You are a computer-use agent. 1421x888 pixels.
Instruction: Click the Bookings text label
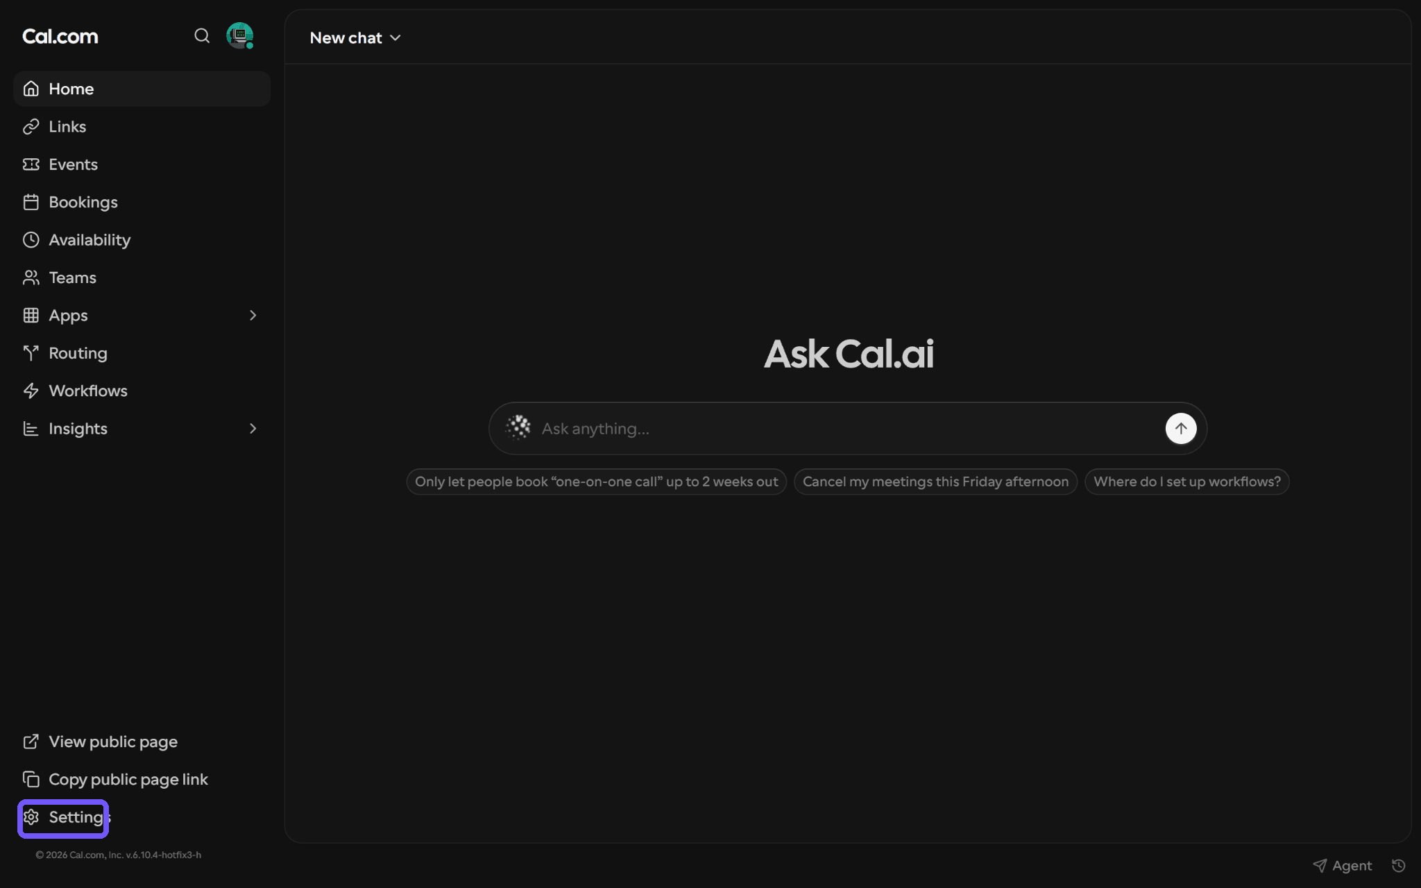coord(83,202)
